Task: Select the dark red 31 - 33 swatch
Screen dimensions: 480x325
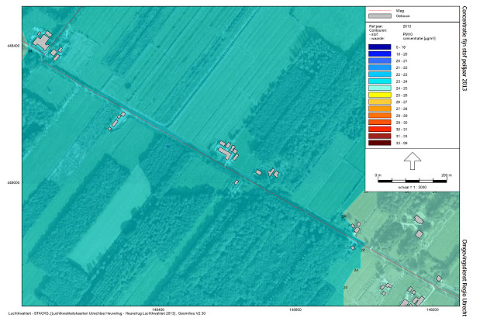Action: 380,136
